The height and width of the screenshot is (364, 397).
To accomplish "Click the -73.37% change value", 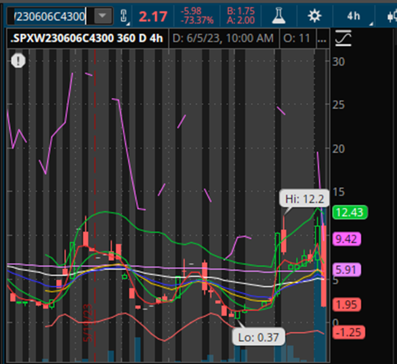I will (197, 20).
